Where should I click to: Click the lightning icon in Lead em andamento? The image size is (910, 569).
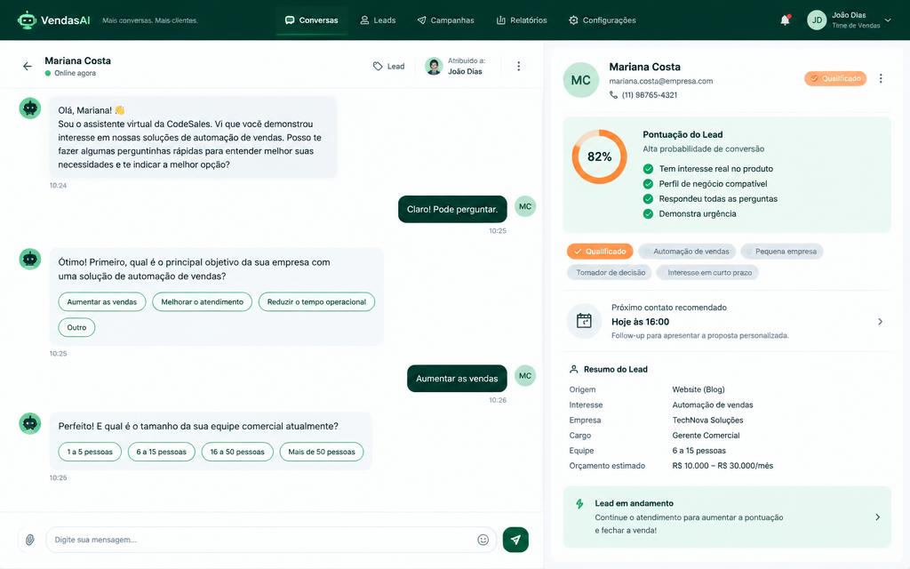(x=579, y=503)
